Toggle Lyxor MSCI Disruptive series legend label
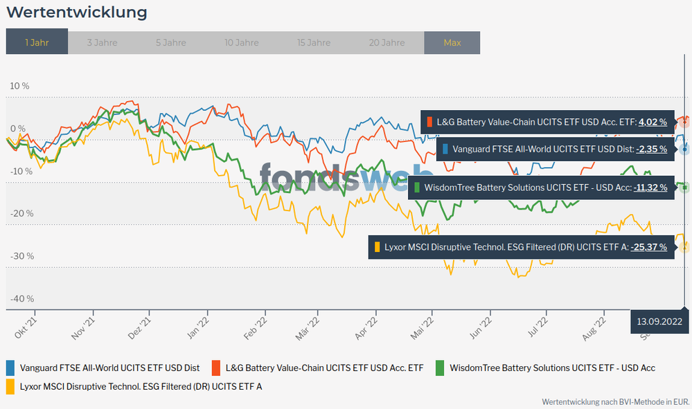Image resolution: width=692 pixels, height=409 pixels. [141, 387]
